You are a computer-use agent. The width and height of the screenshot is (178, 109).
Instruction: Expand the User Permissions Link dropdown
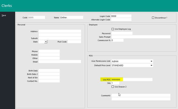(x=151, y=61)
